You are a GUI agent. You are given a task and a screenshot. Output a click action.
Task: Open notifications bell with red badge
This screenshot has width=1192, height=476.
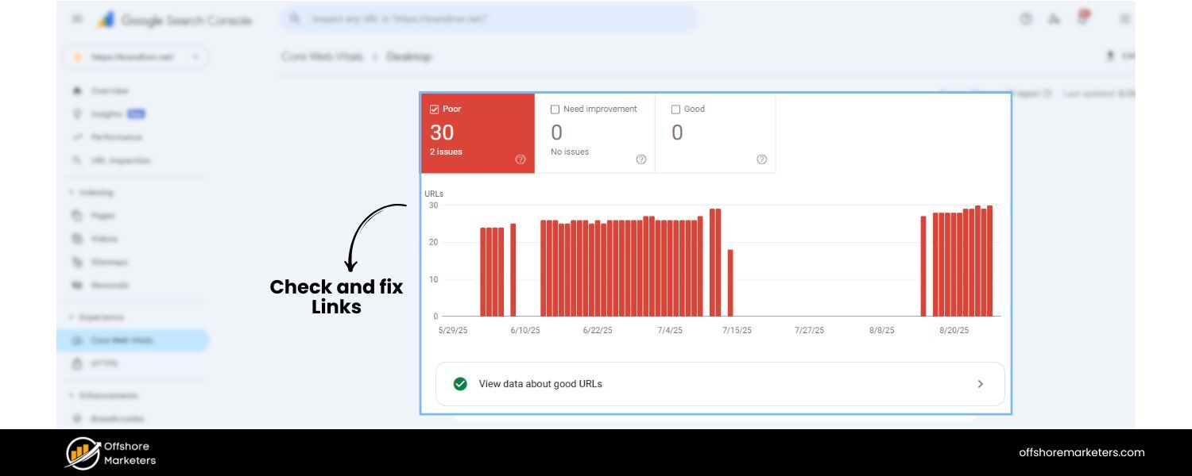tap(1082, 18)
